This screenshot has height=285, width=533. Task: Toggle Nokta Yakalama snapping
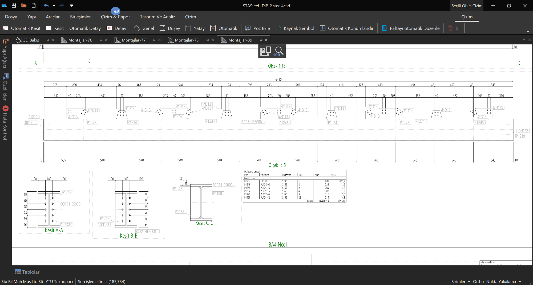point(501,282)
